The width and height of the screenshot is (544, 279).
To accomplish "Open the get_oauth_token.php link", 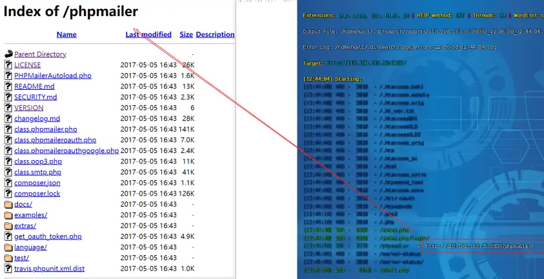I will pos(48,236).
